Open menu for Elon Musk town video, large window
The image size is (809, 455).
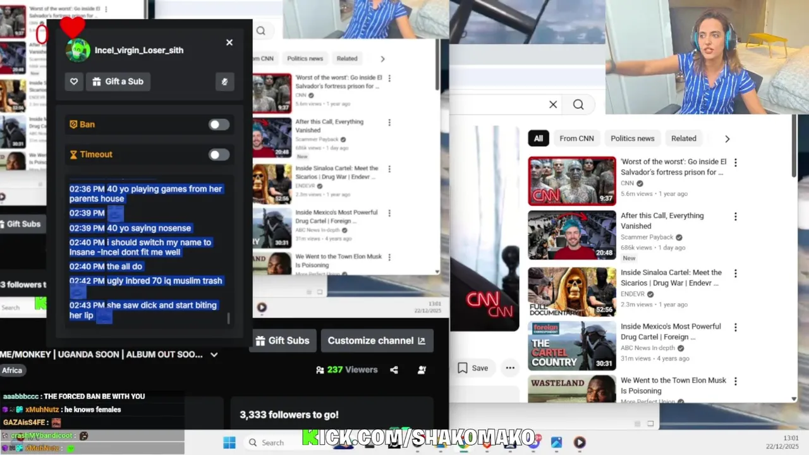point(735,381)
